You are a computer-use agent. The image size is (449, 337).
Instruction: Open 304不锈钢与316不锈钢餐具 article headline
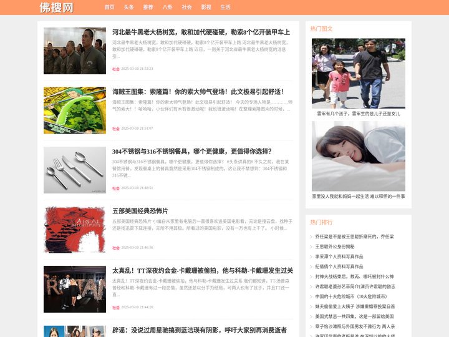(x=192, y=151)
